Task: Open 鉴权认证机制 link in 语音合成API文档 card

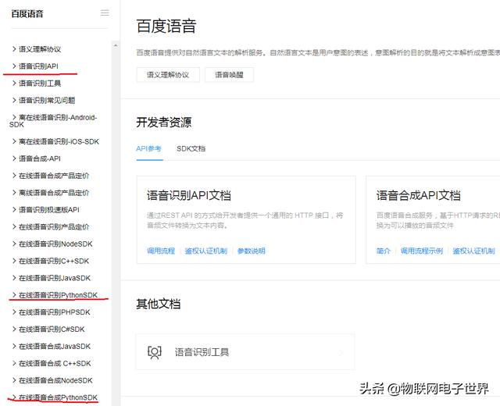Action: 474,251
